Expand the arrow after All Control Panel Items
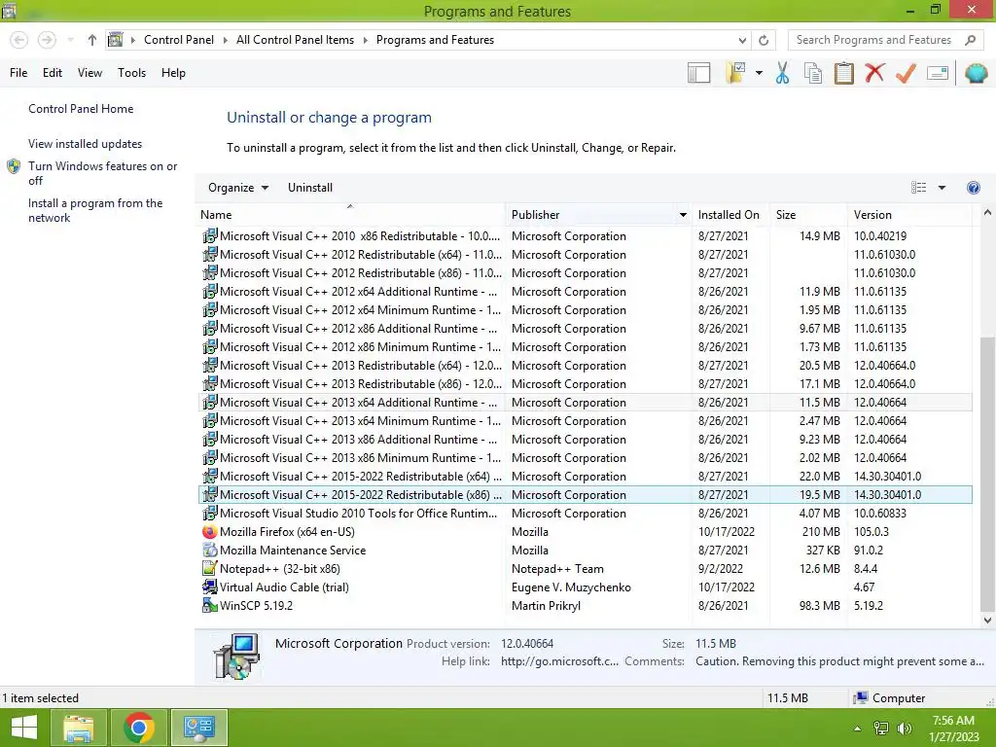996x747 pixels. click(x=366, y=40)
